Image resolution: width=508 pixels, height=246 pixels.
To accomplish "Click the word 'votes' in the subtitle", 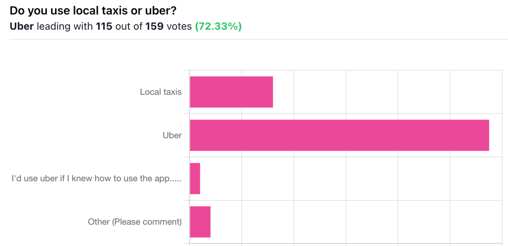I will pos(179,27).
